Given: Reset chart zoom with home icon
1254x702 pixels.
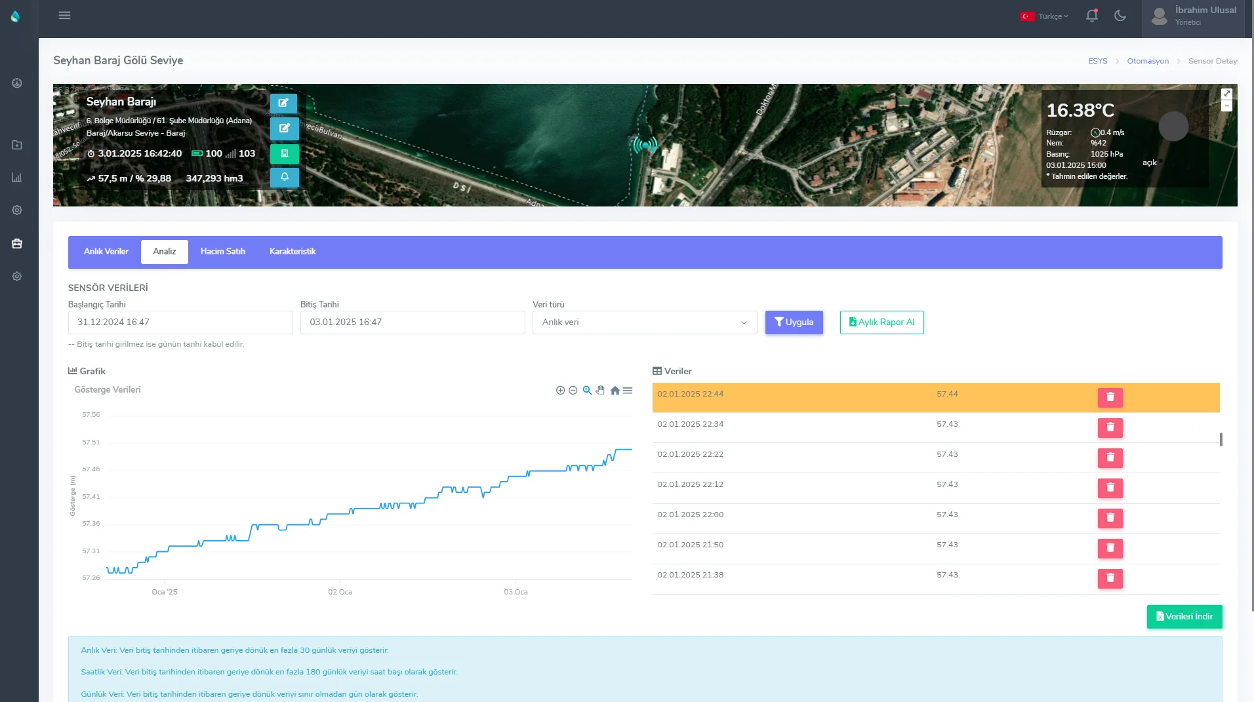Looking at the screenshot, I should coord(615,391).
